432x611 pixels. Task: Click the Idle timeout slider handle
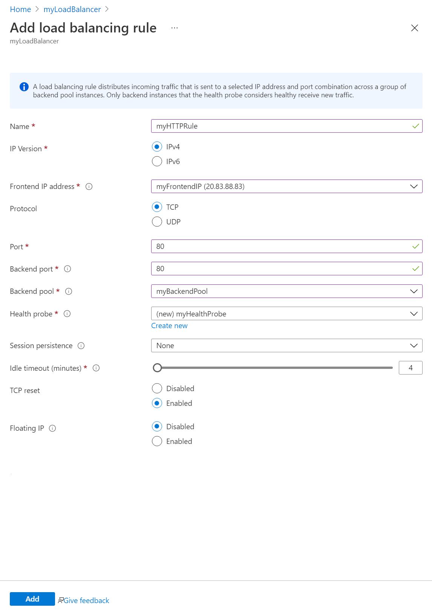(x=157, y=368)
